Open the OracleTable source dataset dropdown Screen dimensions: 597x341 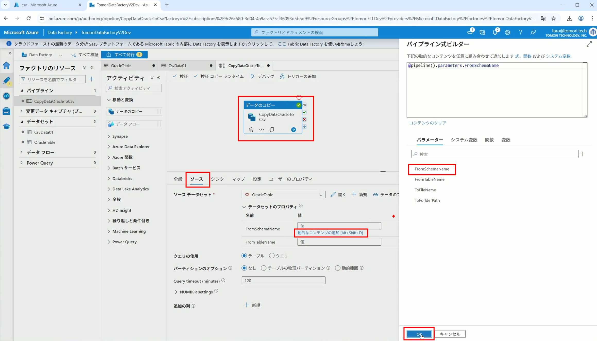pyautogui.click(x=283, y=195)
